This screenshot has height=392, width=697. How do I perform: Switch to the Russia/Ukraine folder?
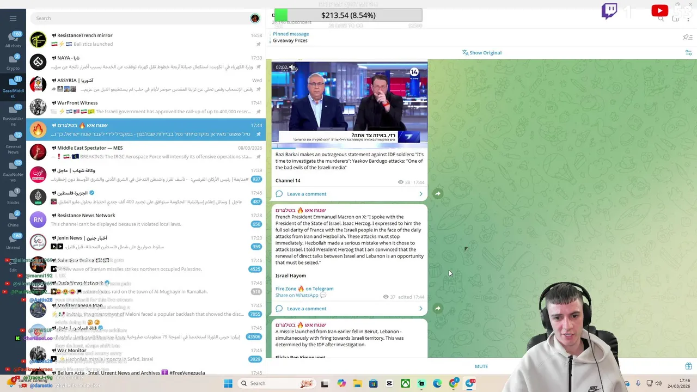[x=13, y=115]
